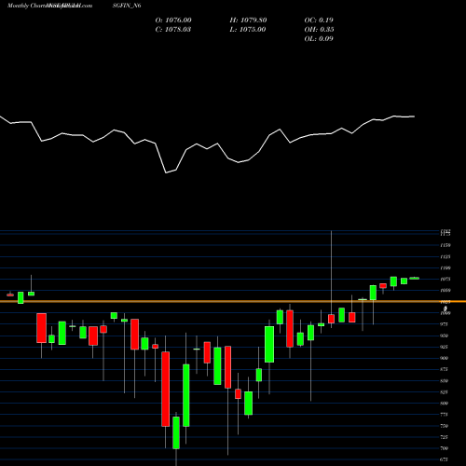Select the OH: 0.35 reading
The width and height of the screenshot is (466, 466).
pyautogui.click(x=319, y=30)
